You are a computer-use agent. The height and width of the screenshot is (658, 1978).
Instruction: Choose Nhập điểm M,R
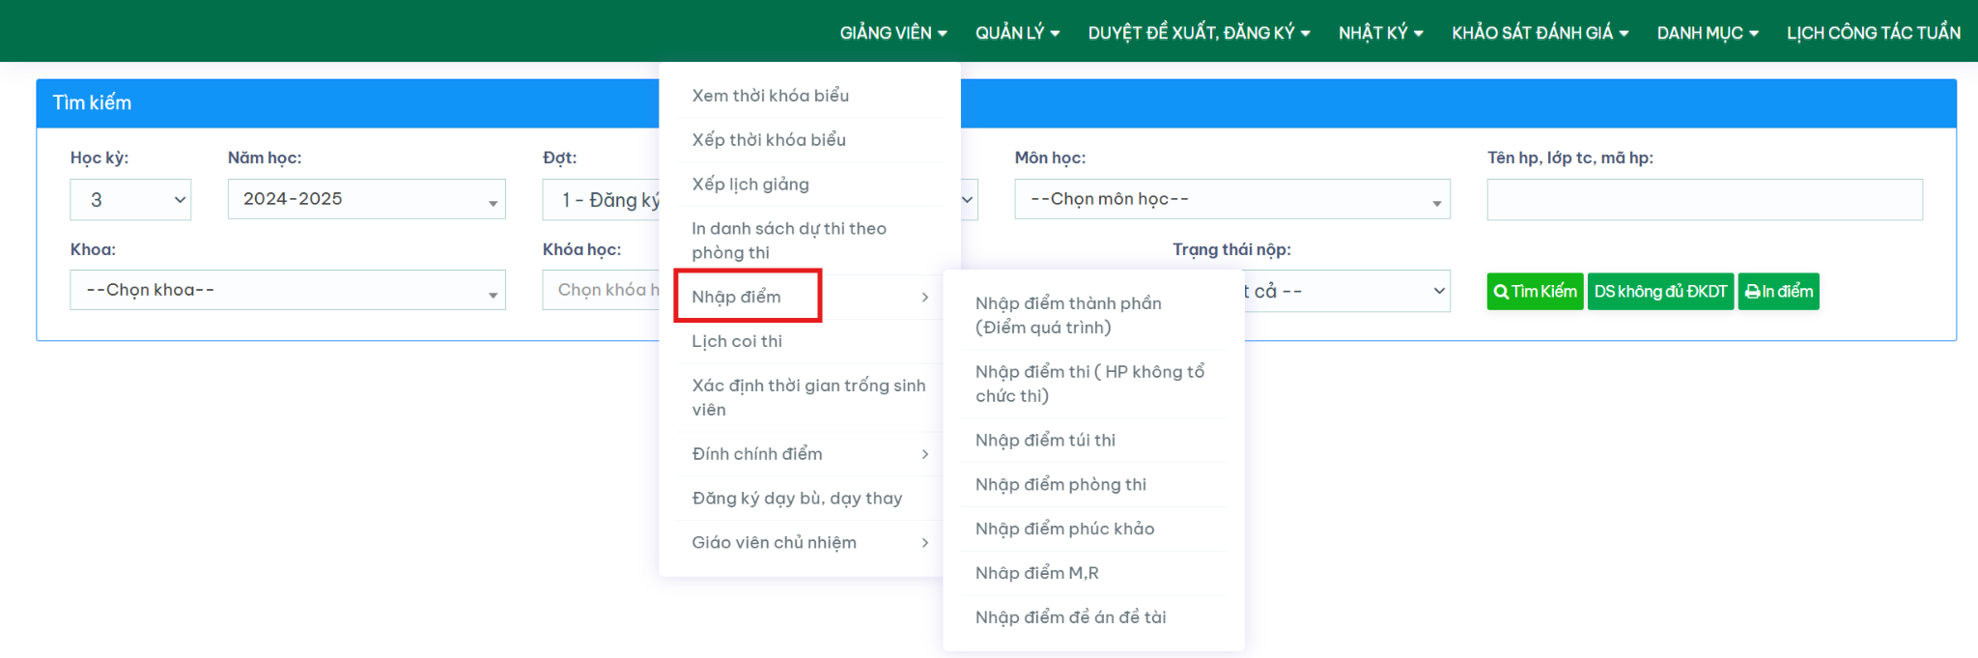[1093, 574]
